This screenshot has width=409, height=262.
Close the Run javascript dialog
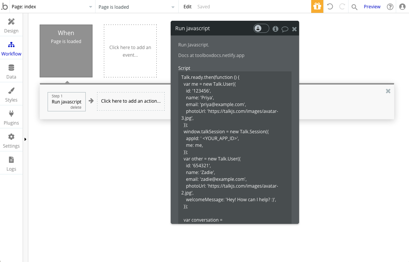(294, 29)
